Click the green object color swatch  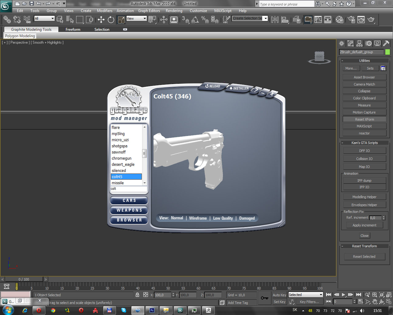pos(387,52)
